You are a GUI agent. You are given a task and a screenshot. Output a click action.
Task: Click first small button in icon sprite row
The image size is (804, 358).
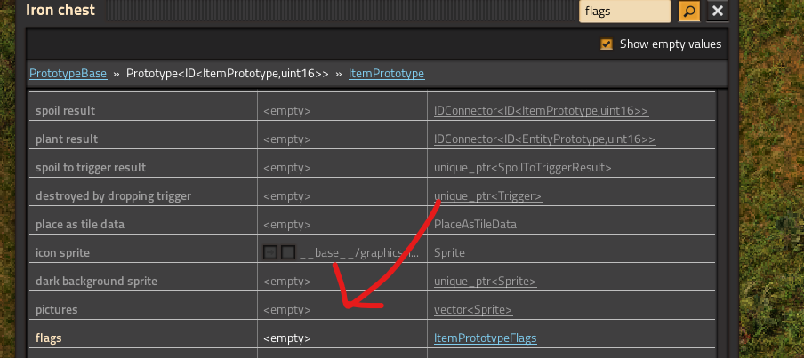tap(270, 253)
